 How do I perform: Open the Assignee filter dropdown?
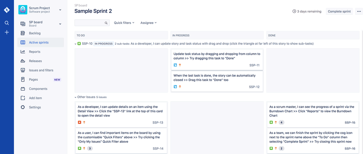point(148,23)
